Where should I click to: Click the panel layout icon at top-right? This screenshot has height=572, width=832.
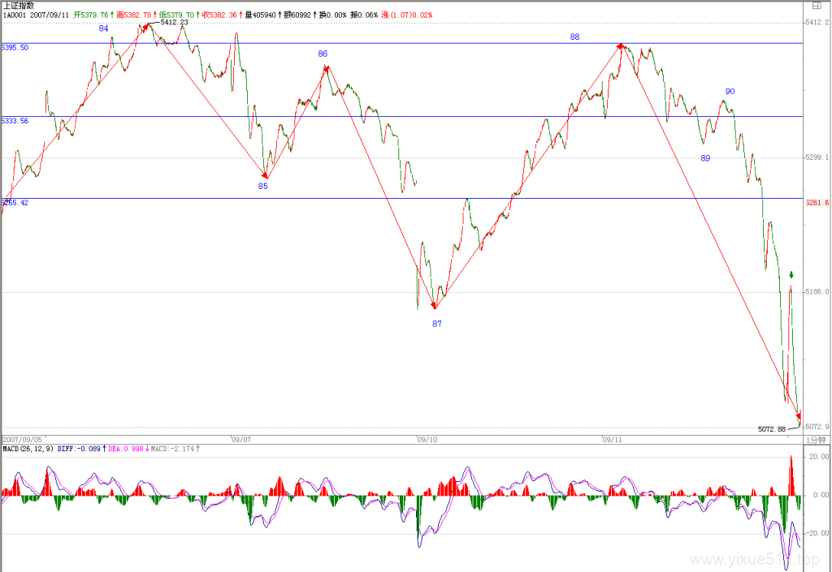pos(816,6)
